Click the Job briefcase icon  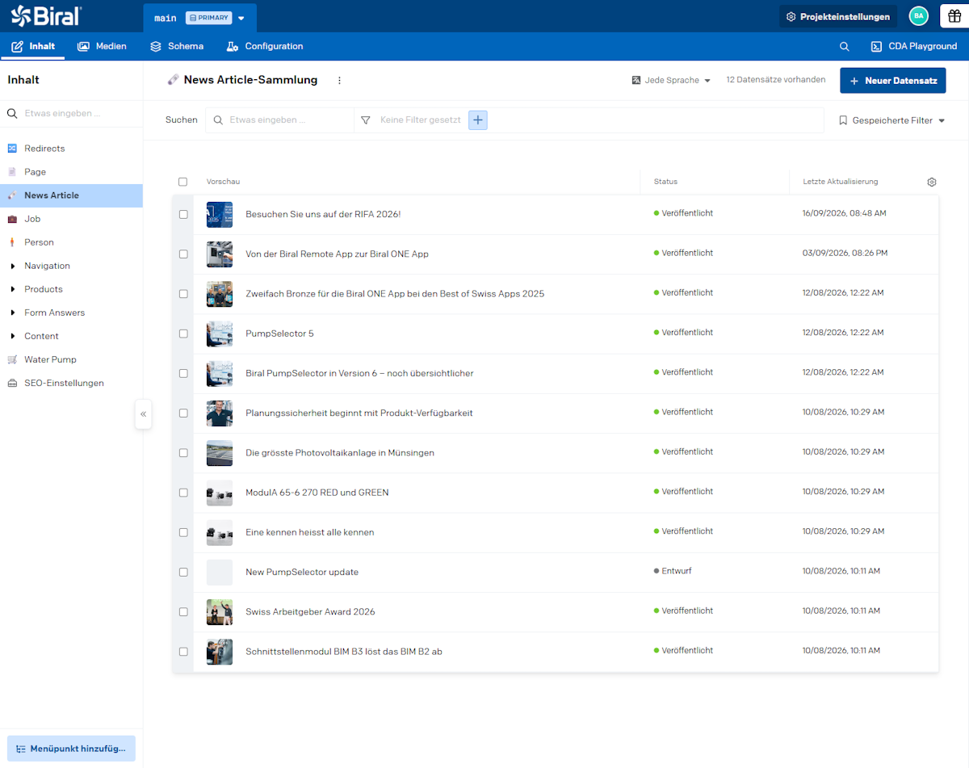12,219
